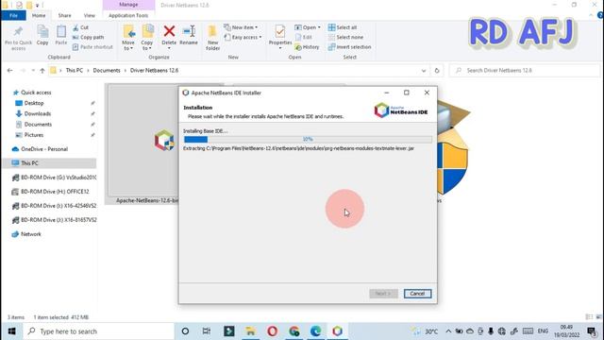Screen dimensions: 604x340
Task: Click the Rename ribbon icon
Action: pos(189,36)
